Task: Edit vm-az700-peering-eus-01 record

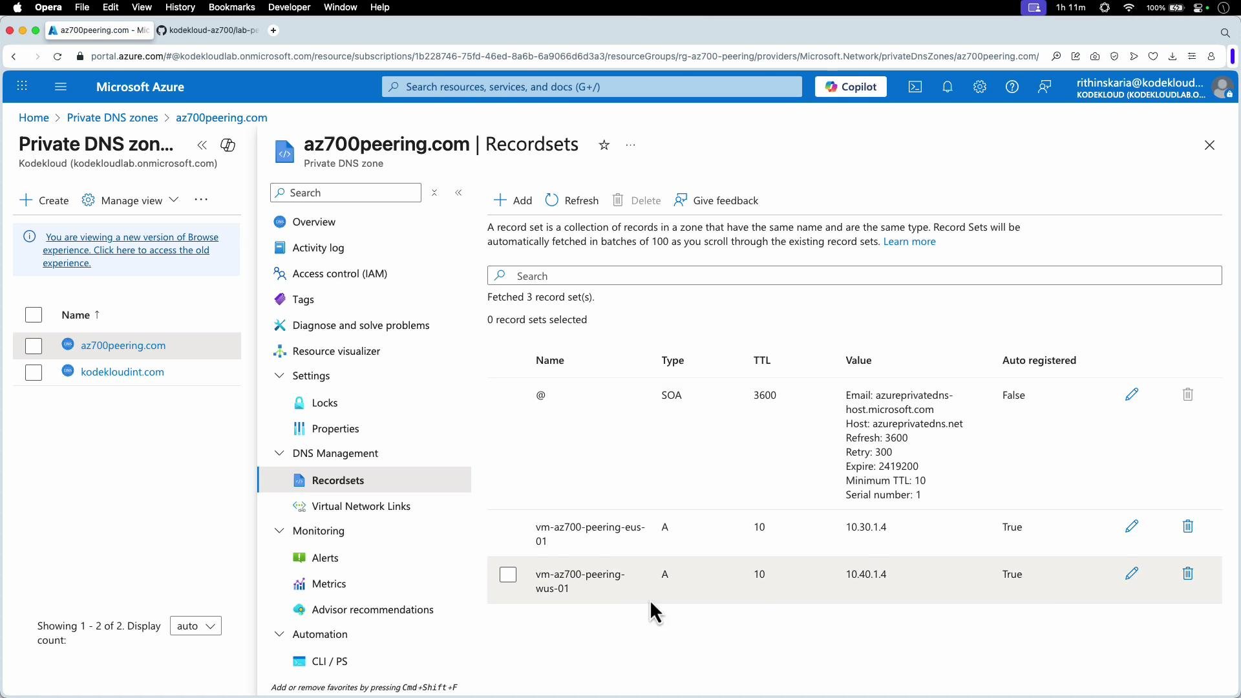Action: point(1132,526)
